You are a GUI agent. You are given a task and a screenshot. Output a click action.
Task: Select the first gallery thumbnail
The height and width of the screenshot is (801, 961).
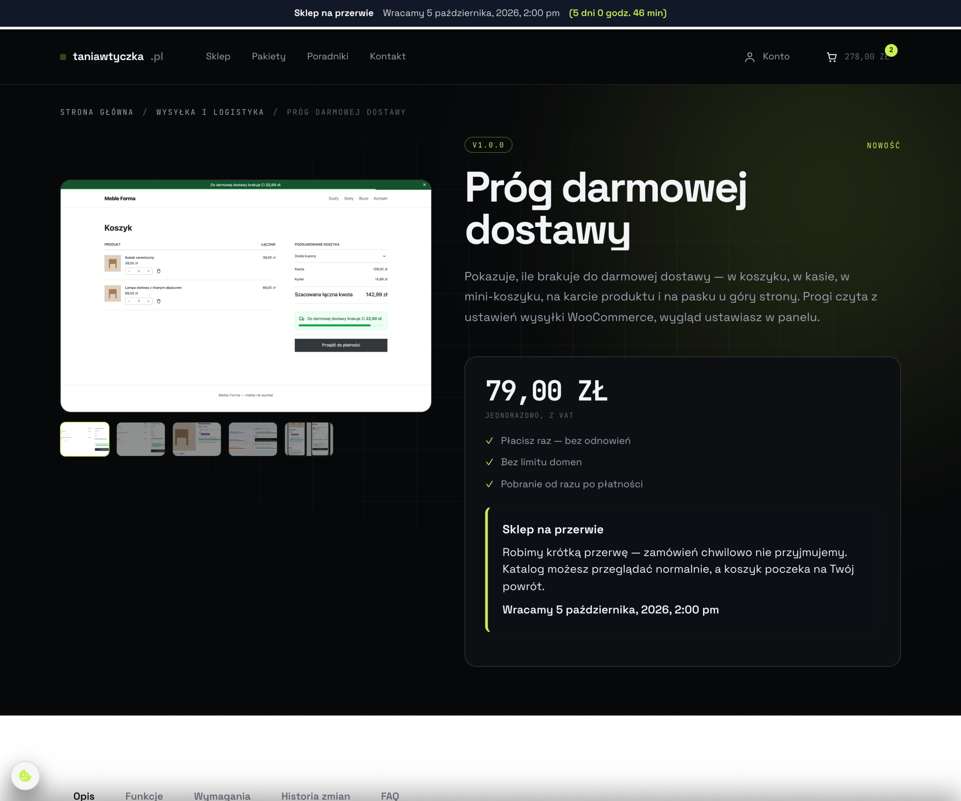point(85,439)
